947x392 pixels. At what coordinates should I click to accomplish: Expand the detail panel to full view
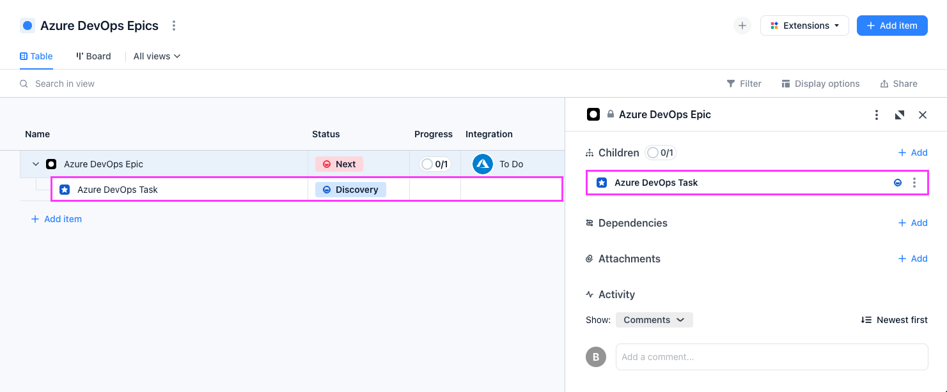[900, 115]
